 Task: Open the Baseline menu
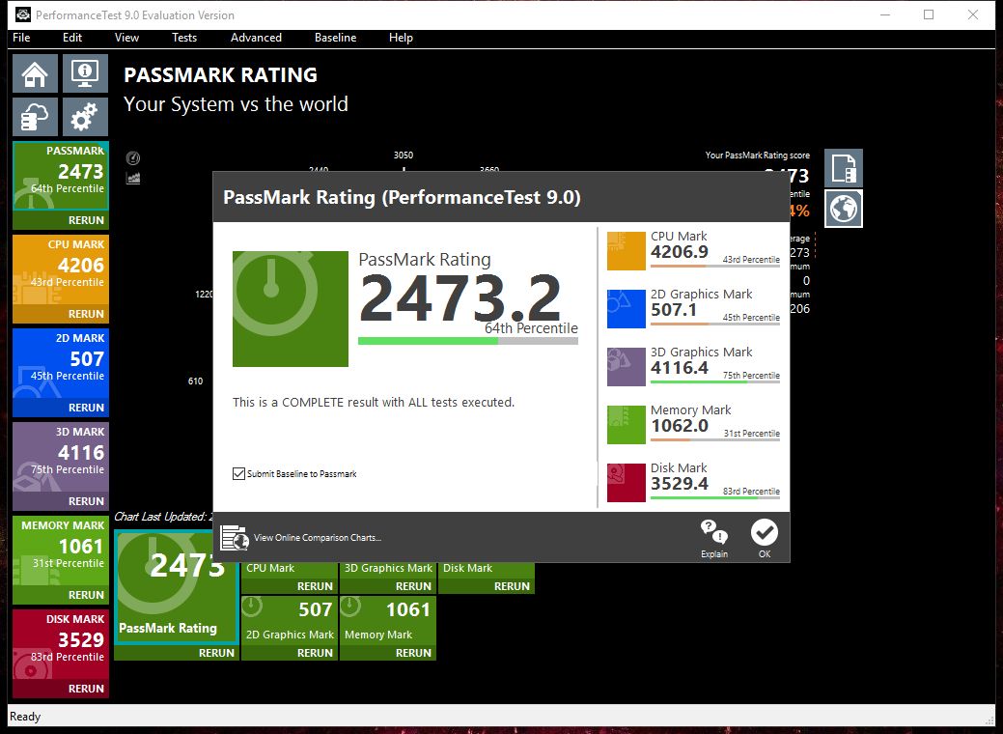(x=335, y=38)
